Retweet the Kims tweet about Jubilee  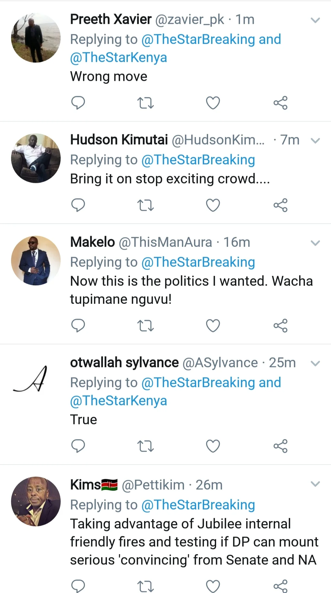[145, 586]
